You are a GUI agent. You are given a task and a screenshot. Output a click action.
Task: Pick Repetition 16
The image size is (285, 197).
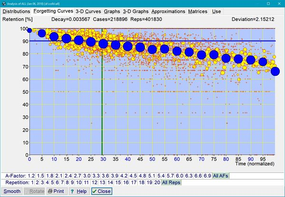(x=126, y=182)
